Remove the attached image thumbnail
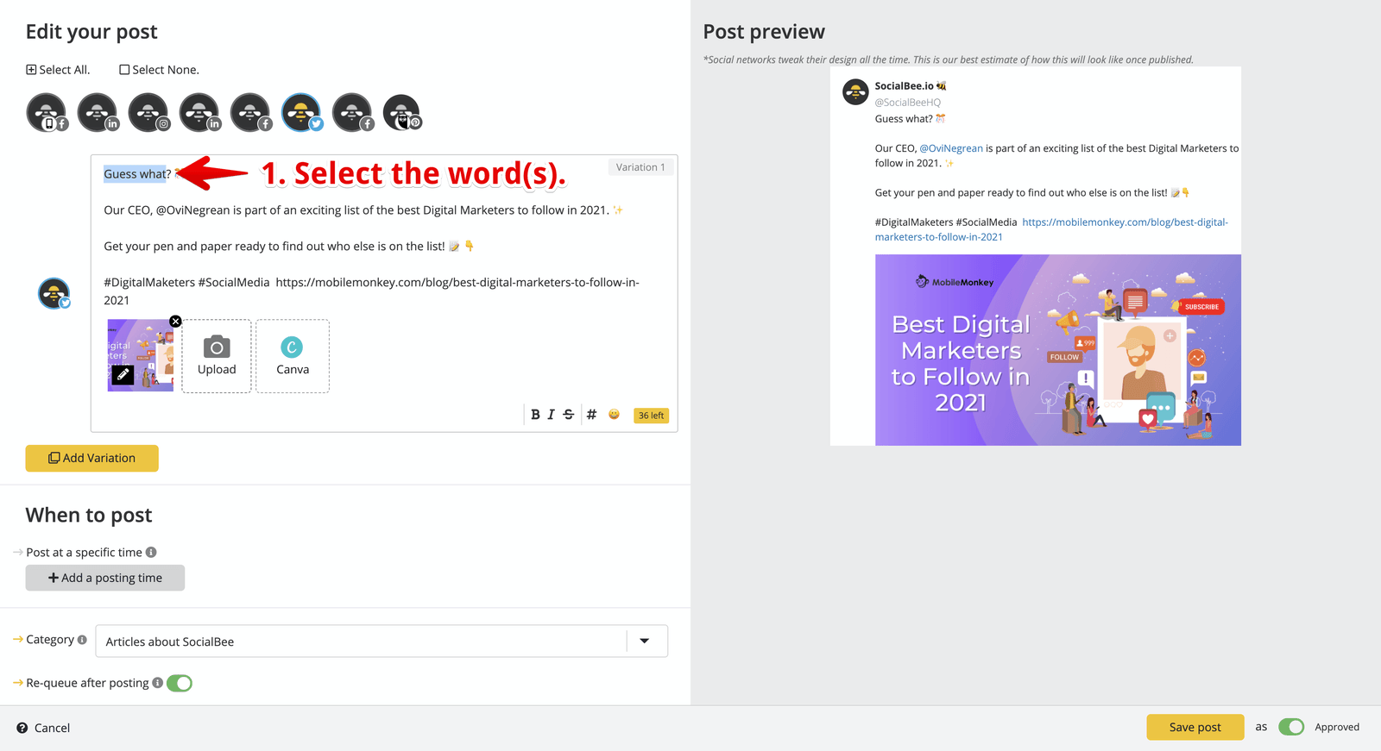Viewport: 1381px width, 751px height. point(175,321)
